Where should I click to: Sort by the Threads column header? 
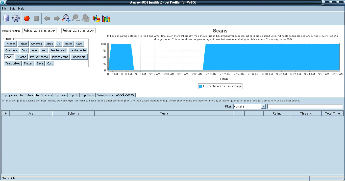pos(306,114)
